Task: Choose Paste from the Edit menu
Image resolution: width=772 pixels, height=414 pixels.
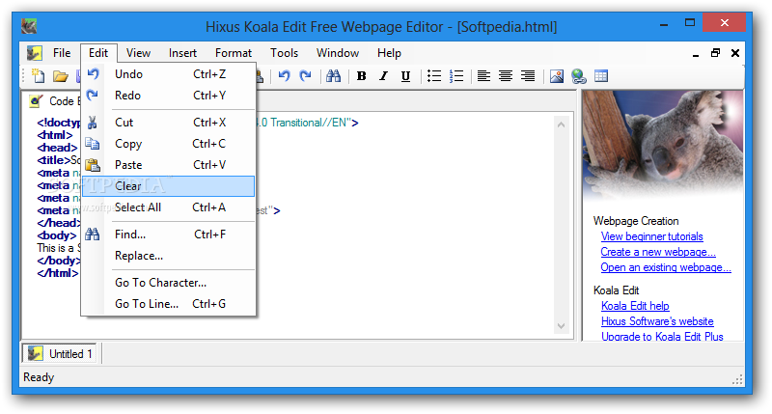Action: coord(168,165)
